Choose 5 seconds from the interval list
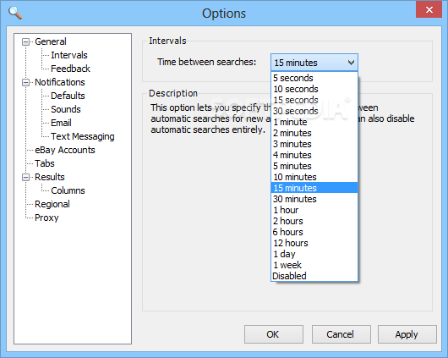448x358 pixels. point(314,78)
